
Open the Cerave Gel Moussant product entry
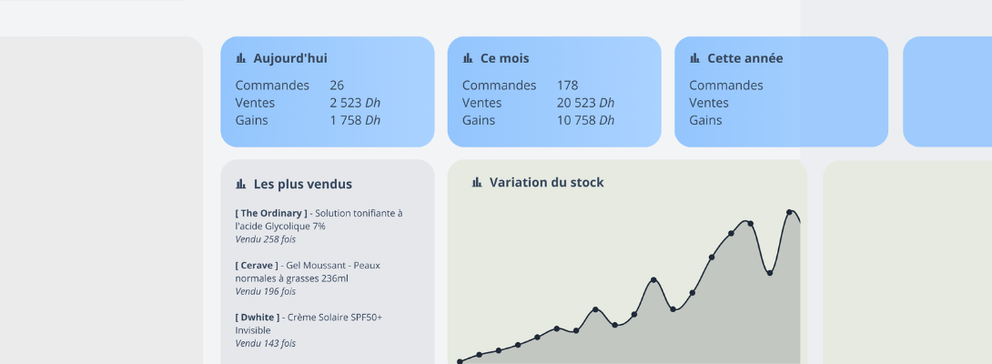pyautogui.click(x=308, y=271)
